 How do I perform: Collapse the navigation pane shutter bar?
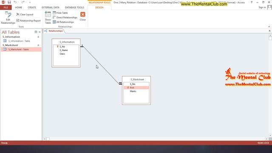coord(40,32)
